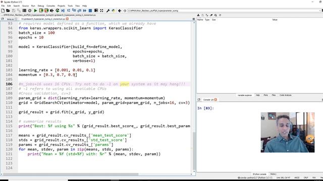Click the Search variables magnifier icon
Viewport: 323px width, 181px height.
tap(216, 15)
